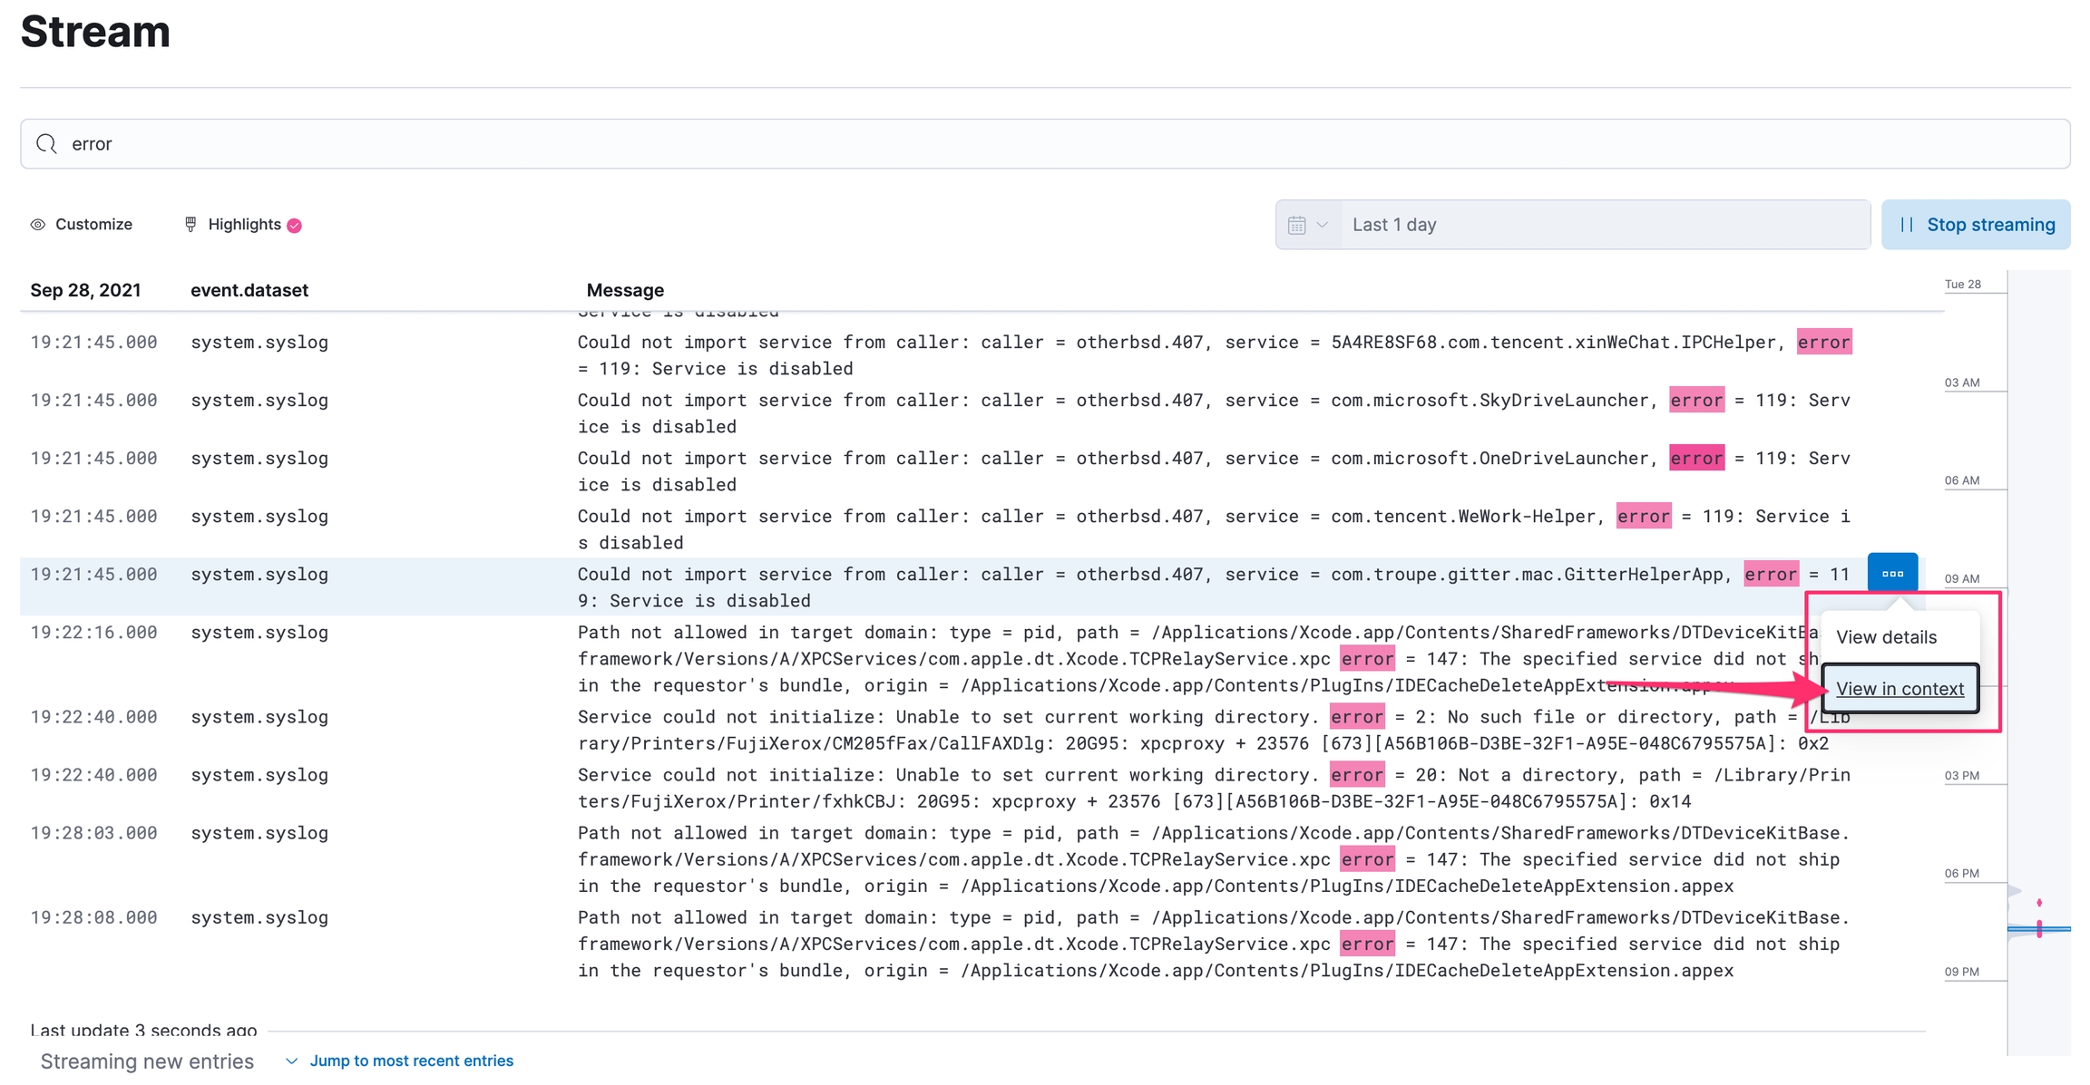The height and width of the screenshot is (1085, 2090).
Task: Click the pause icon in Stop streaming
Action: pos(1907,225)
